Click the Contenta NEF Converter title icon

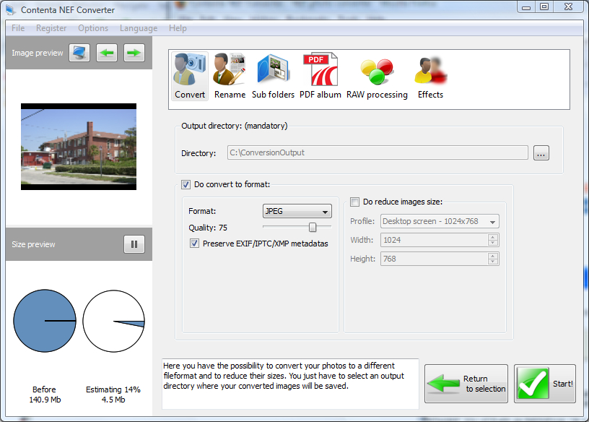coord(11,10)
